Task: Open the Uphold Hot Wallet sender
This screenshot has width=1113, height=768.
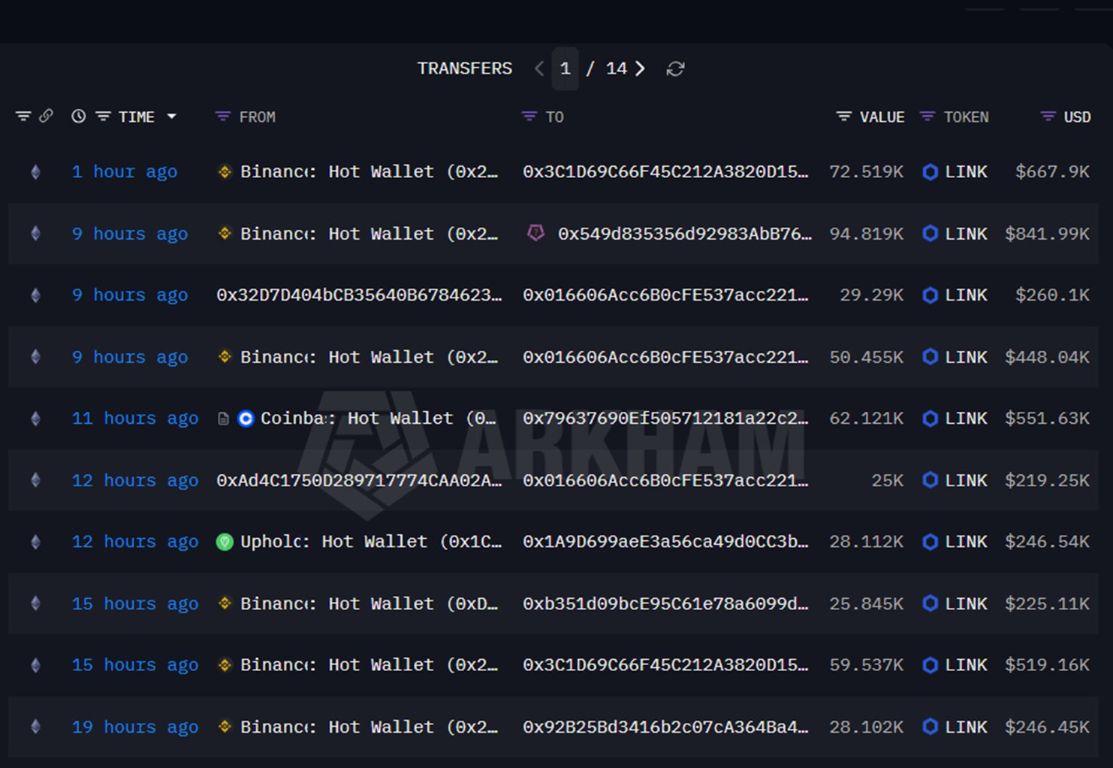Action: pos(371,542)
